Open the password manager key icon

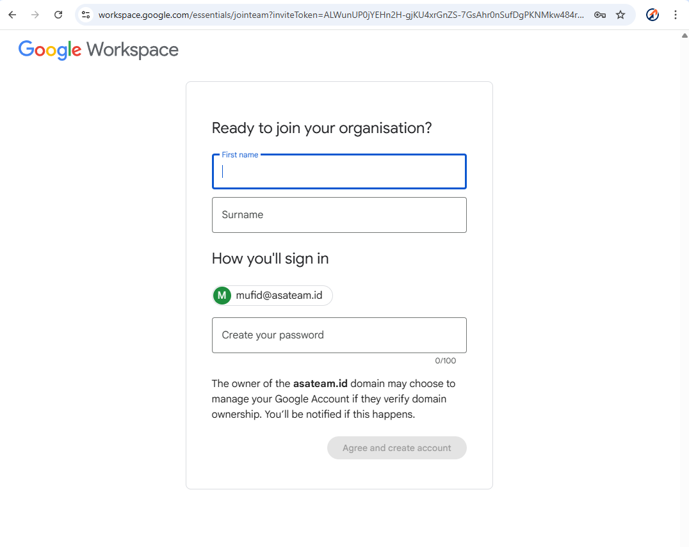pos(600,15)
